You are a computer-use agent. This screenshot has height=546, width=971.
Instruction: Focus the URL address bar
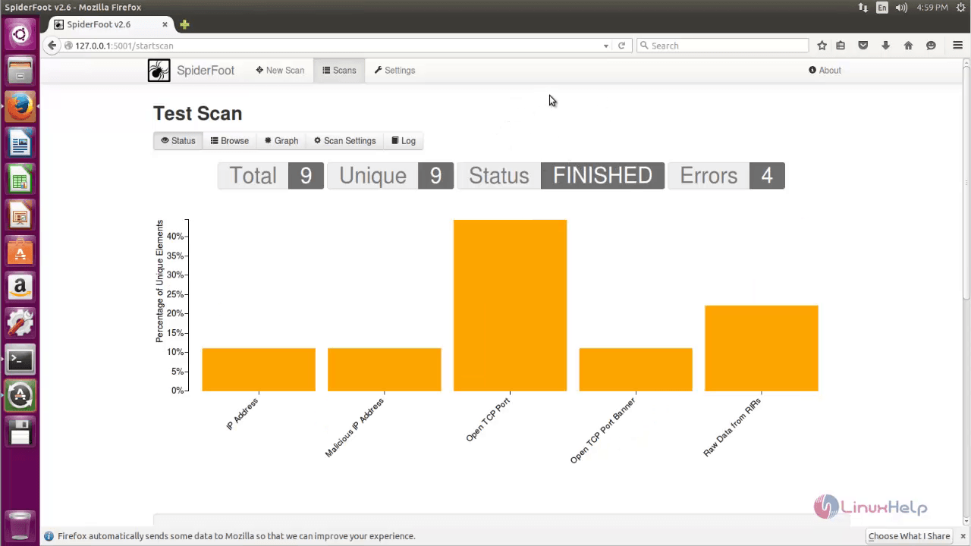334,45
